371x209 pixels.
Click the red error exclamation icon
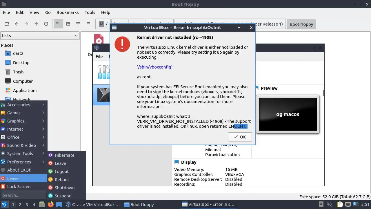click(x=122, y=44)
